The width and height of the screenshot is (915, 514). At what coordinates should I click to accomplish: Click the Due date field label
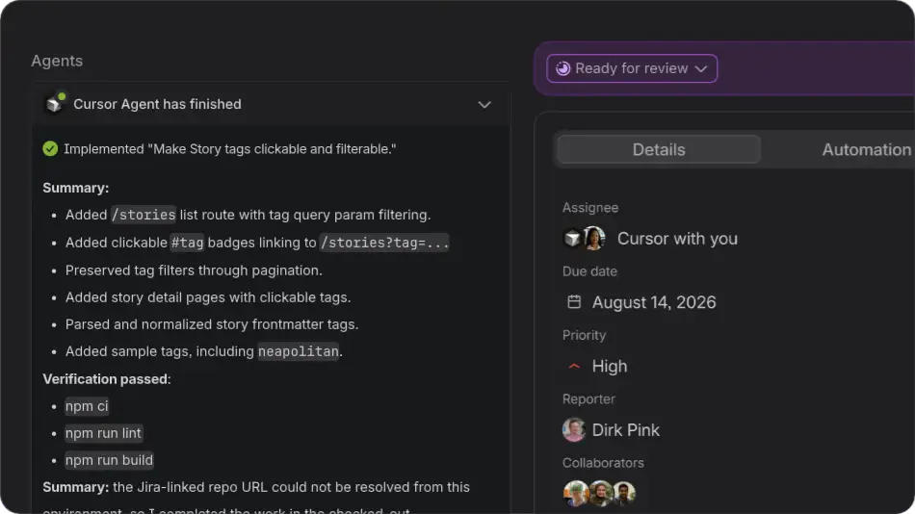click(589, 271)
